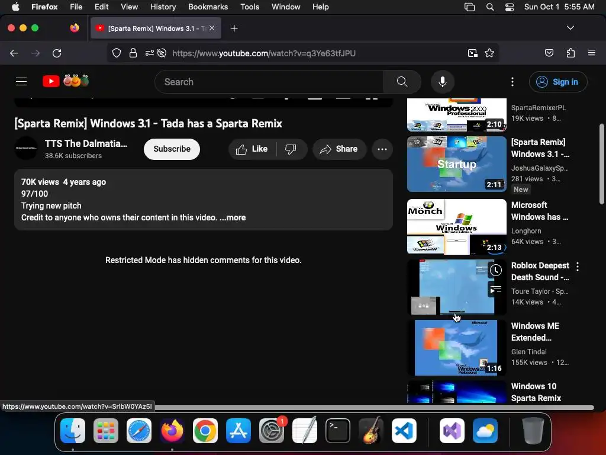Open Microsoft Windows has... video title
This screenshot has height=455, width=606.
tap(540, 211)
